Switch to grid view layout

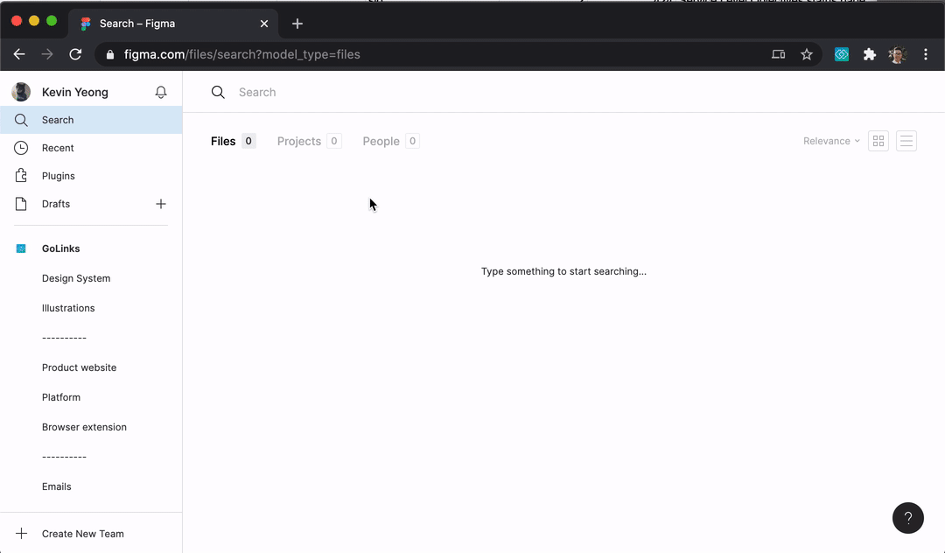(878, 141)
